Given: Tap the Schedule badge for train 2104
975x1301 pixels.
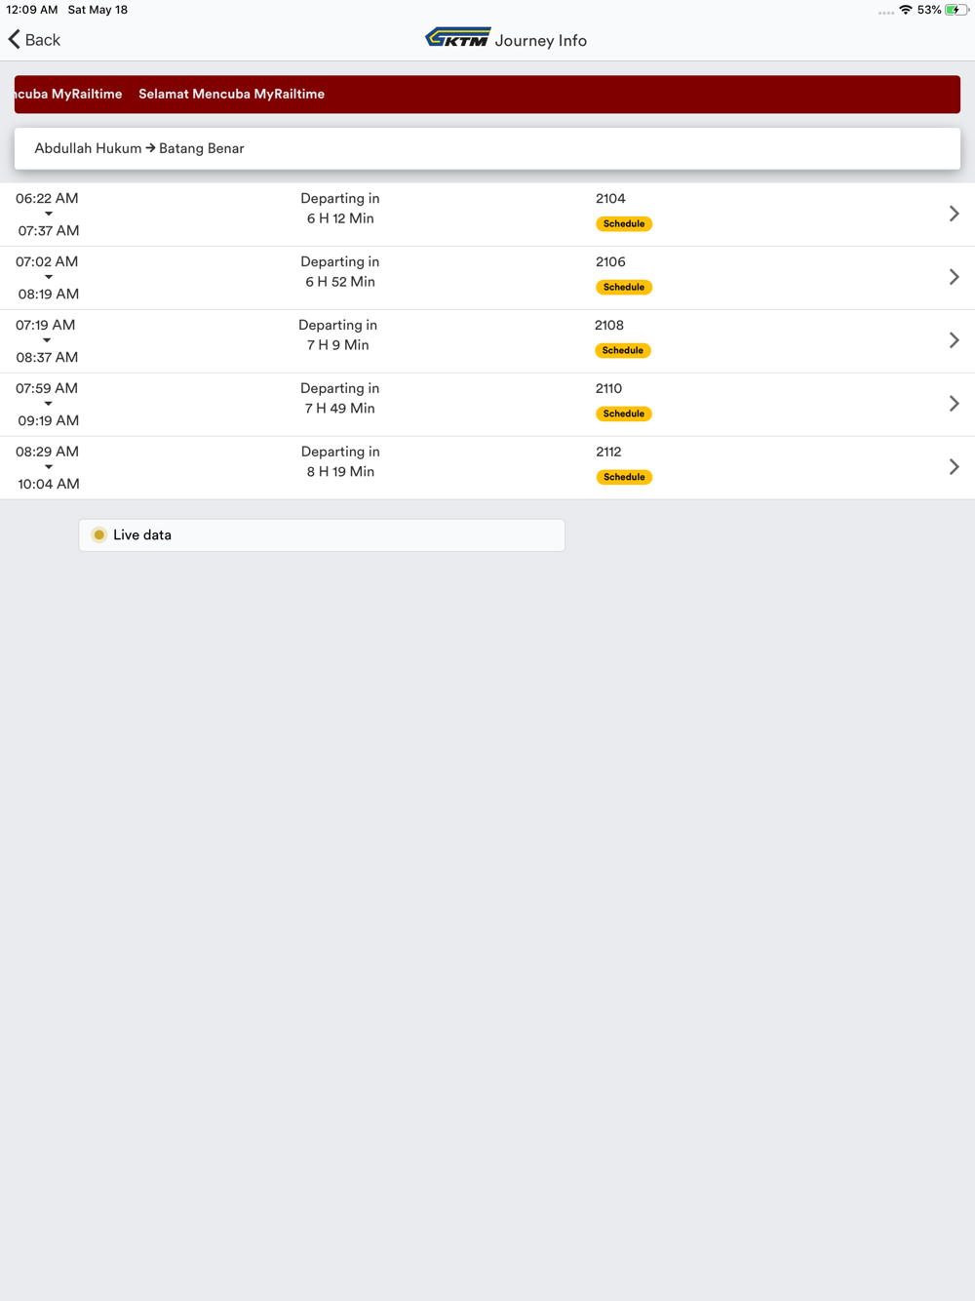Looking at the screenshot, I should [624, 223].
